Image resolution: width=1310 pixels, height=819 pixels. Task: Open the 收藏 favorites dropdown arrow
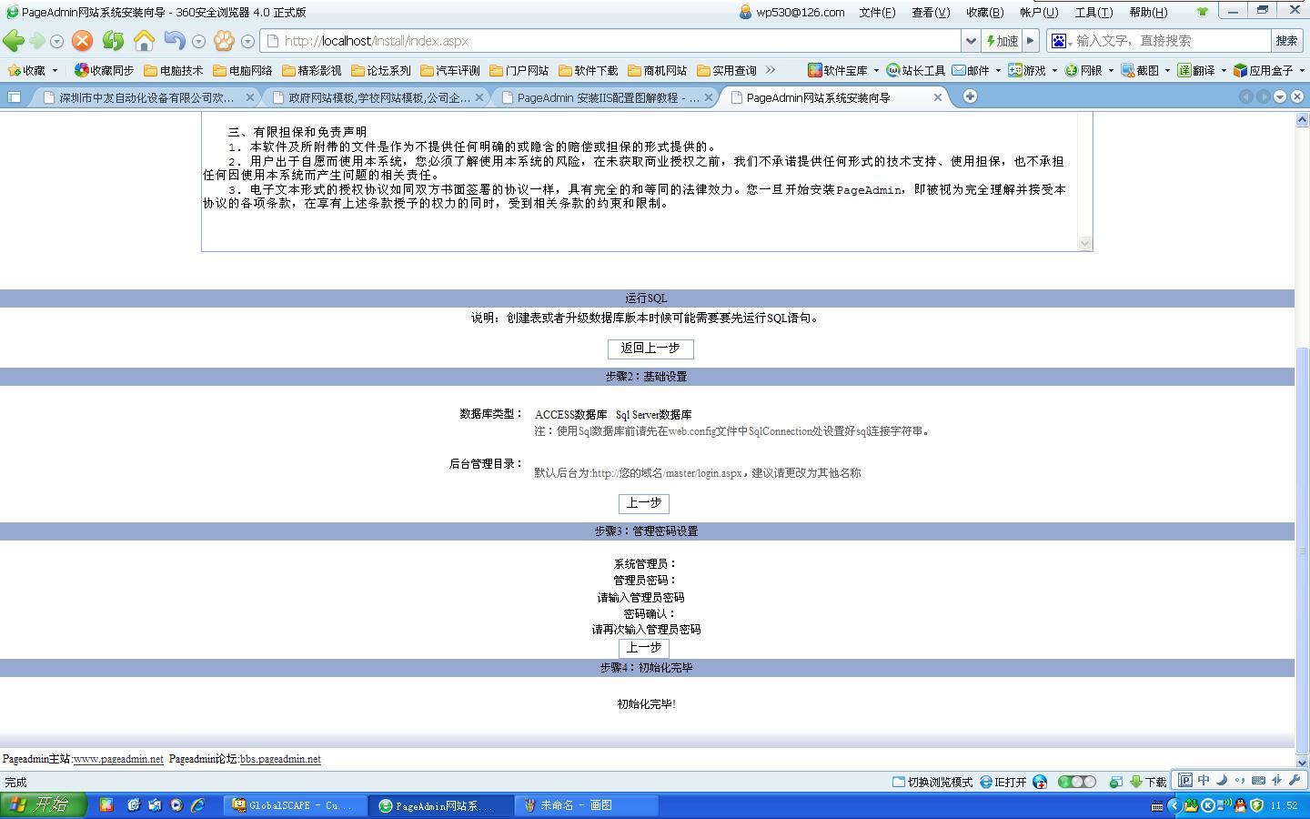coord(55,70)
